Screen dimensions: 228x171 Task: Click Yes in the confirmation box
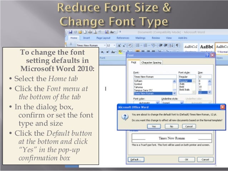coord(154,126)
